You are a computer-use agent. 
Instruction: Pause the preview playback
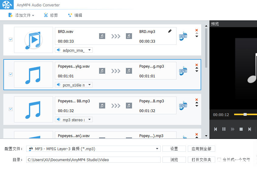(224, 129)
